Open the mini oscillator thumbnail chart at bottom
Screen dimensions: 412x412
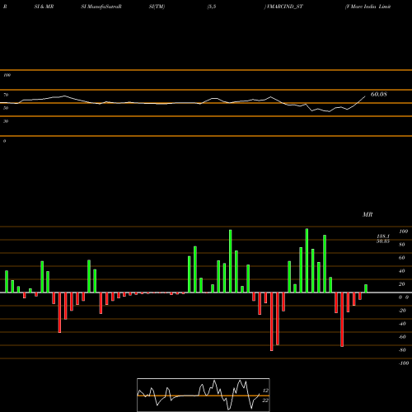point(204,395)
